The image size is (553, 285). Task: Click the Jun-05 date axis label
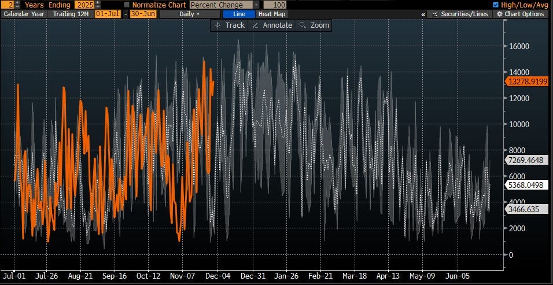click(x=457, y=276)
